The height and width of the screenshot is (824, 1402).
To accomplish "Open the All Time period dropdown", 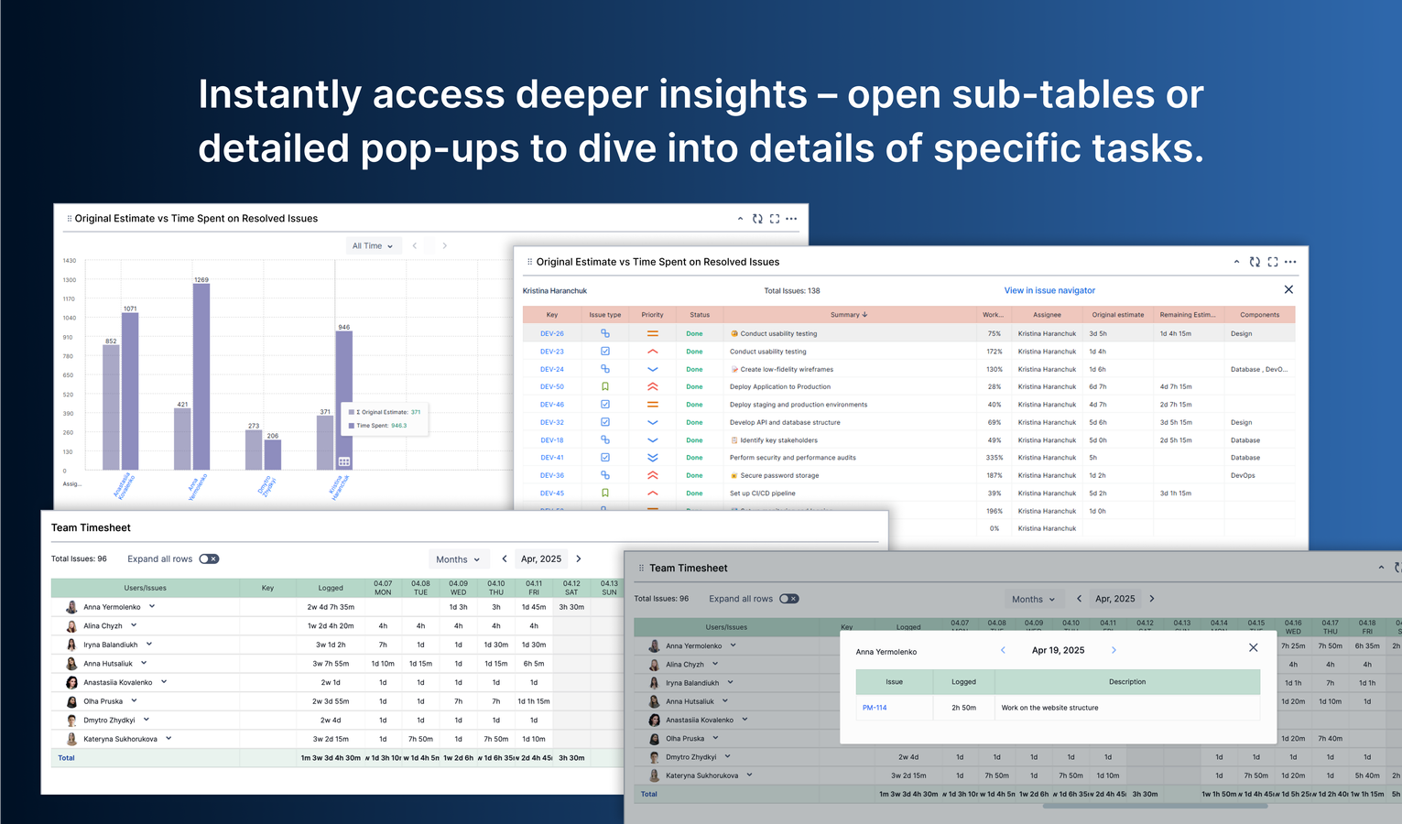I will pos(373,245).
